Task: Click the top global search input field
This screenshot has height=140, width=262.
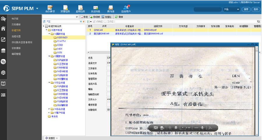Action: pos(208,9)
